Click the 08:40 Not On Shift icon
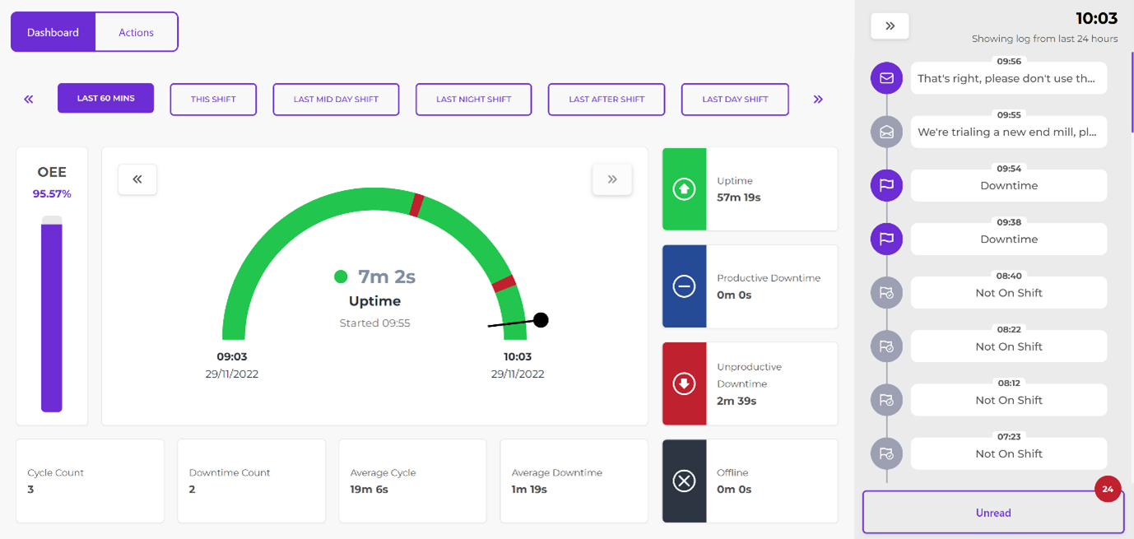 pyautogui.click(x=886, y=293)
